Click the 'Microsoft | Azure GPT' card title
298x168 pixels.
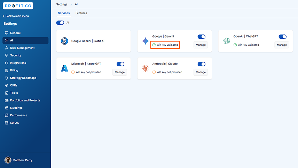[x=86, y=64]
